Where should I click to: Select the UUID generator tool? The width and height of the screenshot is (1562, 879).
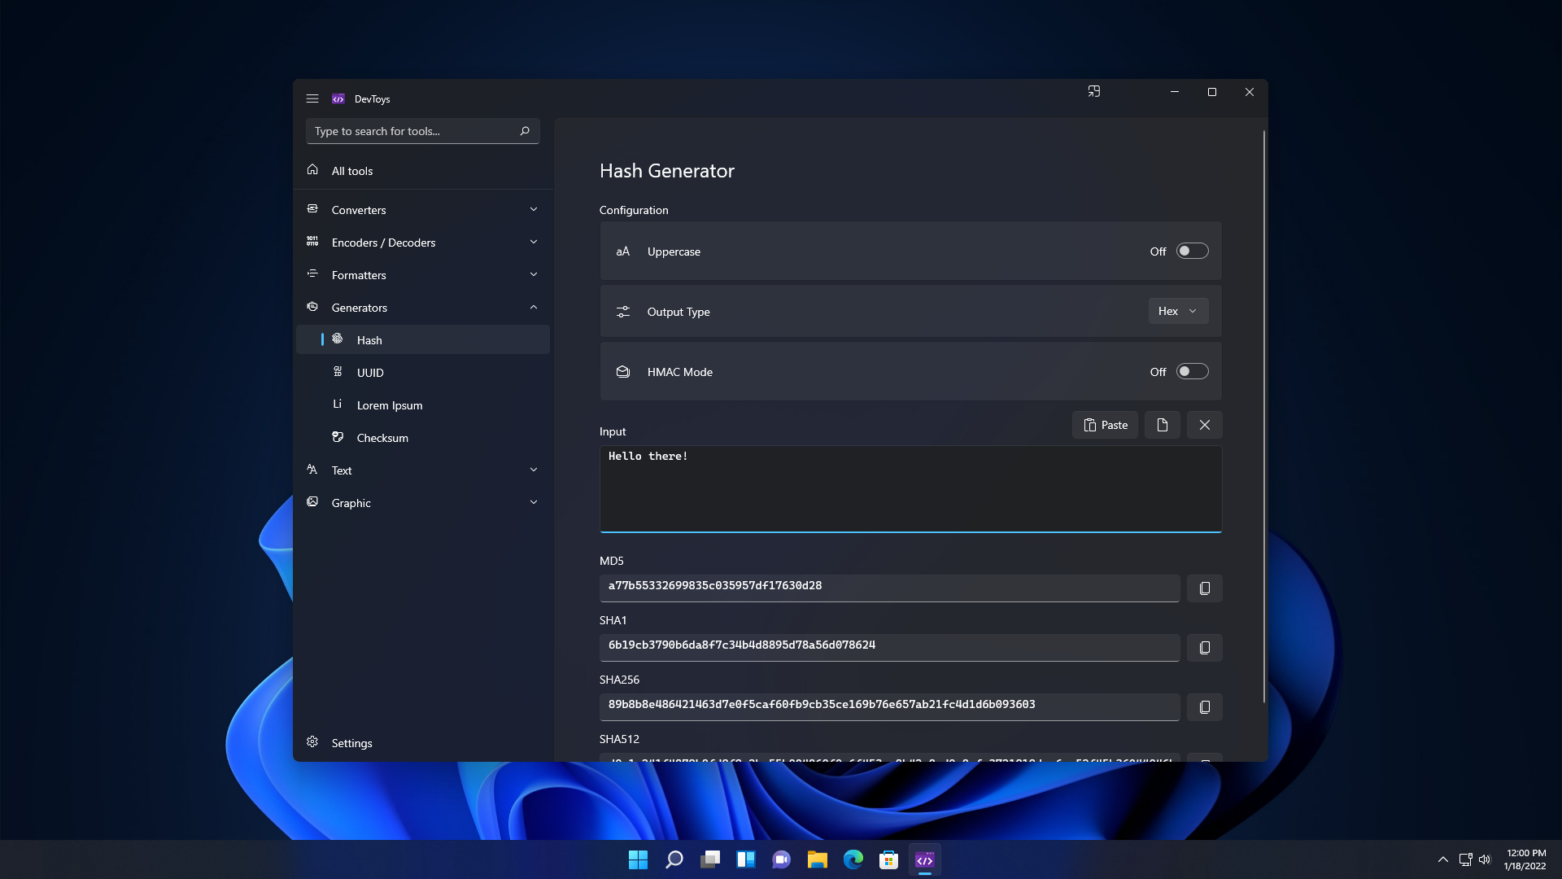coord(370,373)
